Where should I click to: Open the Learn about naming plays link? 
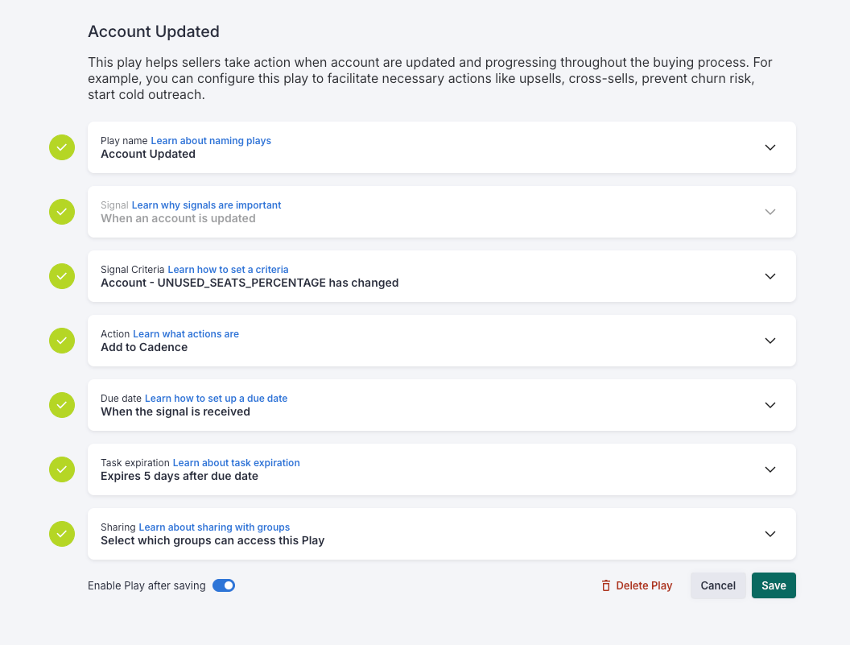click(x=211, y=141)
